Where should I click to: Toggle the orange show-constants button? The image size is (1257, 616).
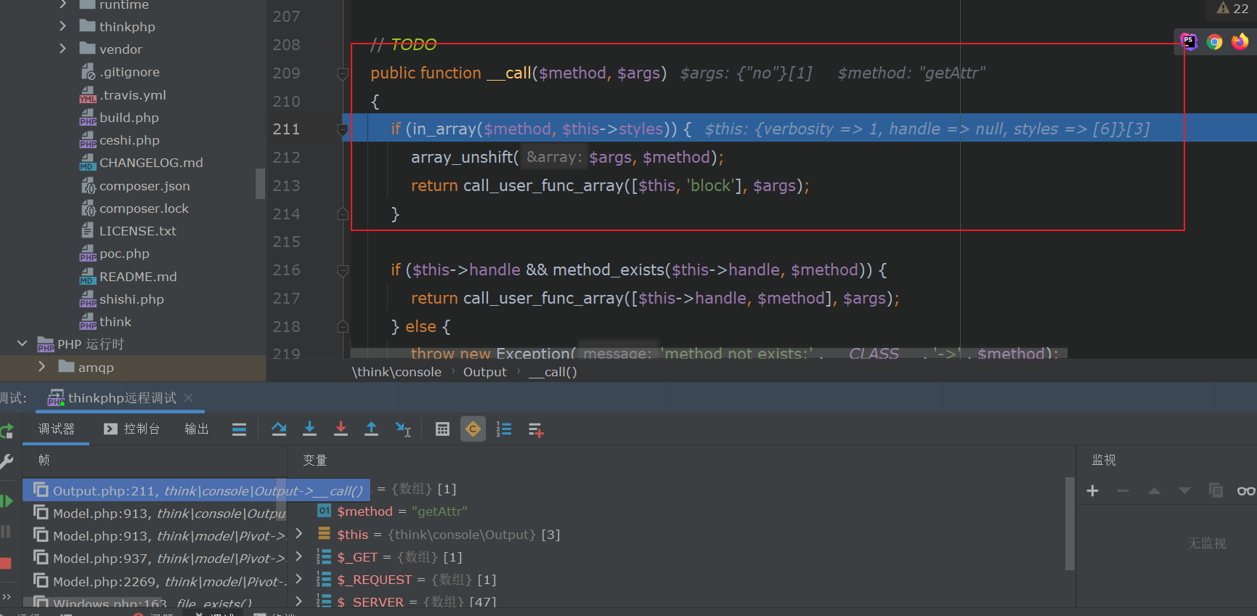[x=473, y=429]
